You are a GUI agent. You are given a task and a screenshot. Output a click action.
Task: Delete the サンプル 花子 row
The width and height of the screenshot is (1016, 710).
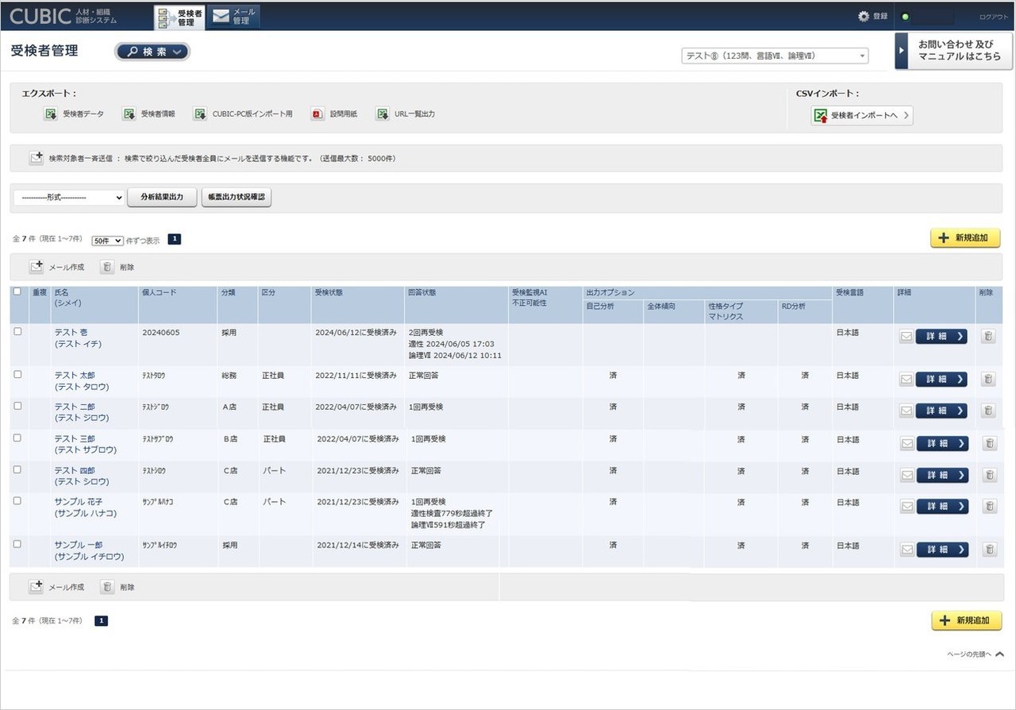989,507
